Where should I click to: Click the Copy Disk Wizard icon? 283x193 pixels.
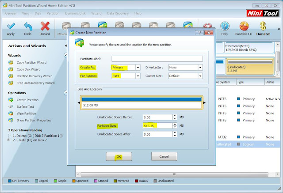[x=11, y=69]
